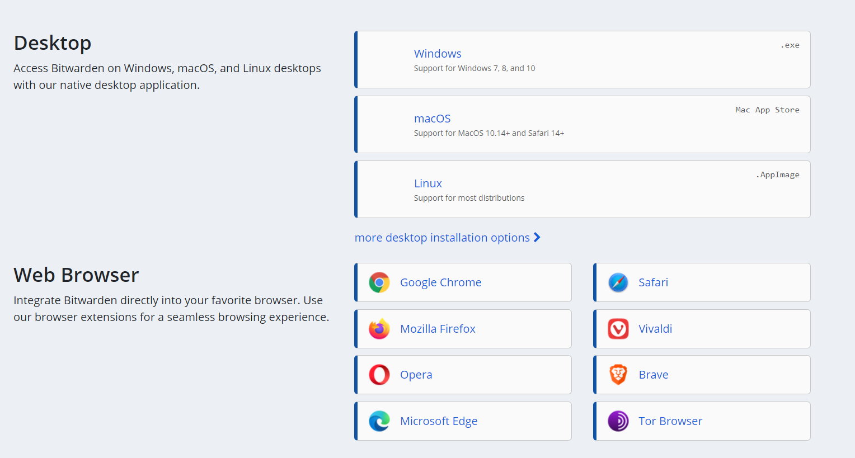Click the chevron after desktop installation options

[x=537, y=238]
